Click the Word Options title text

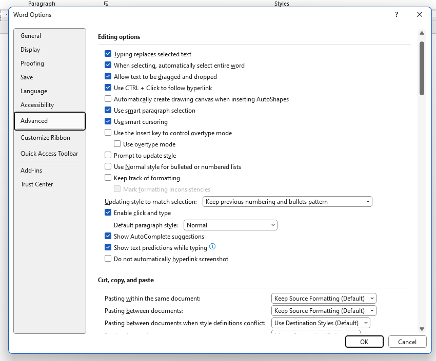(x=32, y=15)
